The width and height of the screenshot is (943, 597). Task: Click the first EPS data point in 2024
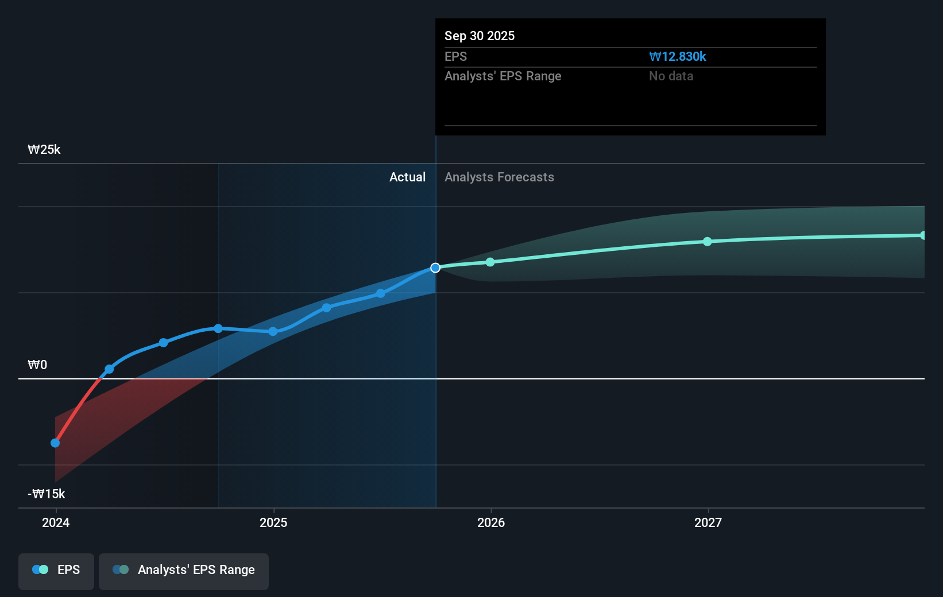55,443
